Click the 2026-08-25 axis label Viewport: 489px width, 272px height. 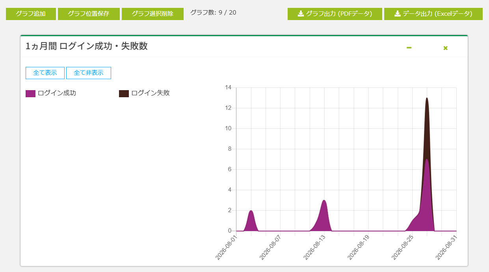point(403,247)
